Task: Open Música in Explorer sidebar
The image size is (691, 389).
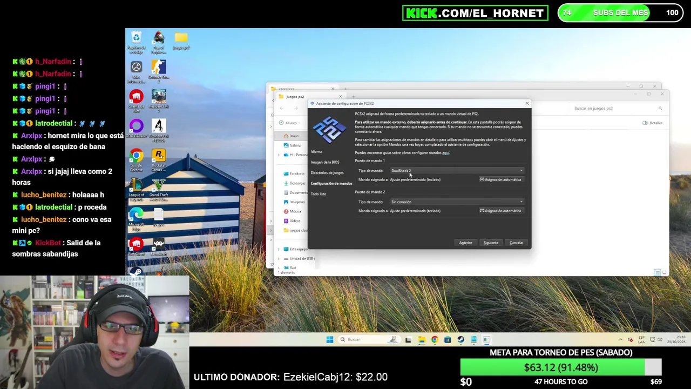Action: (293, 211)
